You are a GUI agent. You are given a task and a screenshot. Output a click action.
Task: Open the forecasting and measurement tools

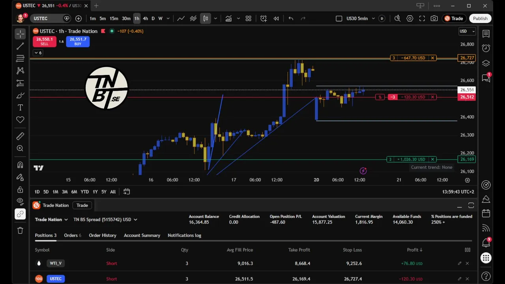[x=20, y=83]
